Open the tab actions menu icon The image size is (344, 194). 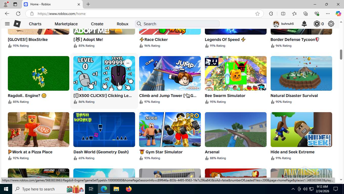pos(15,4)
